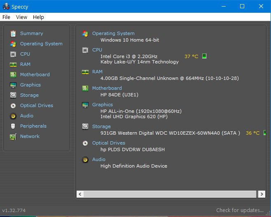Click the 37 °C CPU temperature value
The width and height of the screenshot is (271, 217).
coord(192,56)
